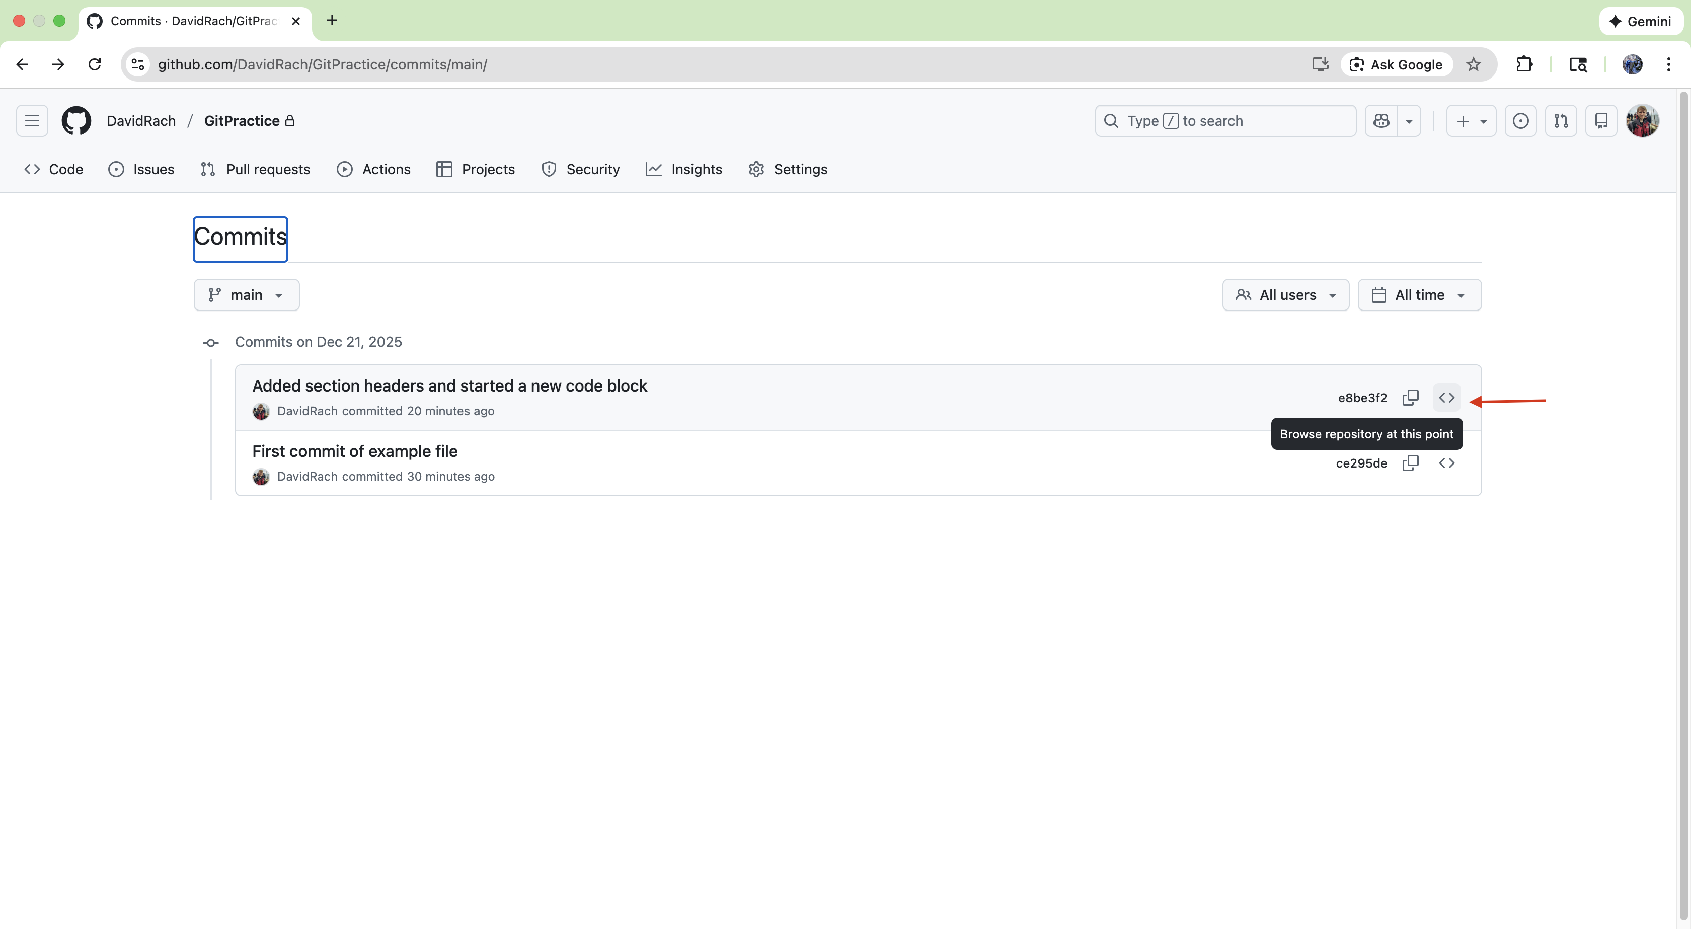Bookmark this page with the star icon
1691x929 pixels.
[1473, 64]
